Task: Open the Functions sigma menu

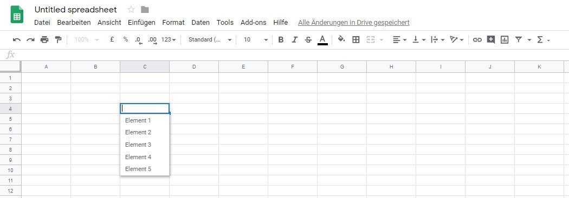Action: click(x=543, y=40)
